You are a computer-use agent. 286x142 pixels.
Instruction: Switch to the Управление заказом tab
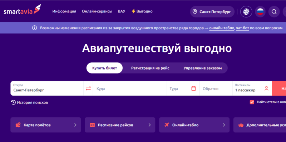pos(203,68)
